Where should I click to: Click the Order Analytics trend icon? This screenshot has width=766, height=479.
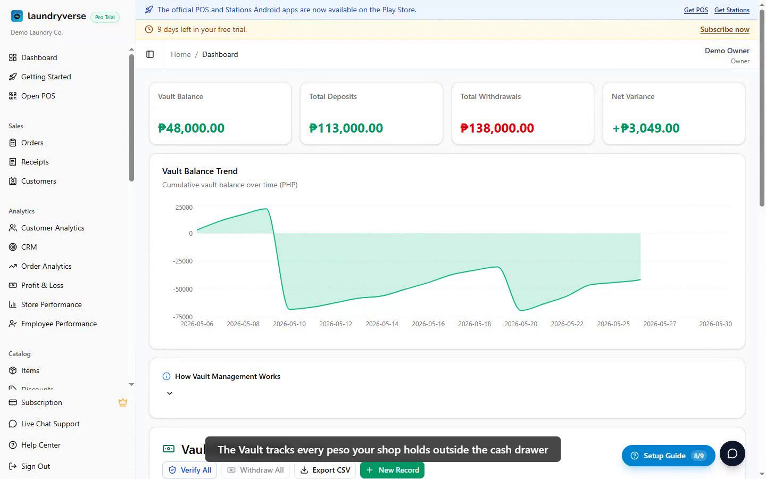click(x=13, y=266)
